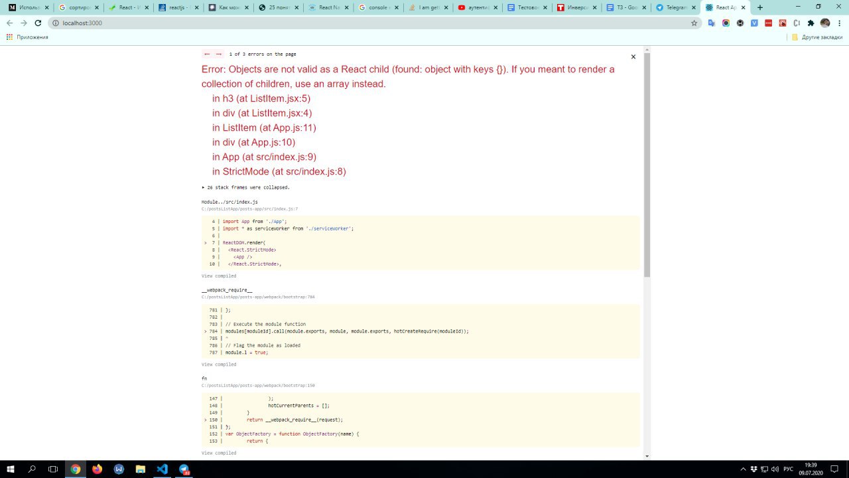Click the 'module.l = true;' code line
The width and height of the screenshot is (849, 478).
247,353
